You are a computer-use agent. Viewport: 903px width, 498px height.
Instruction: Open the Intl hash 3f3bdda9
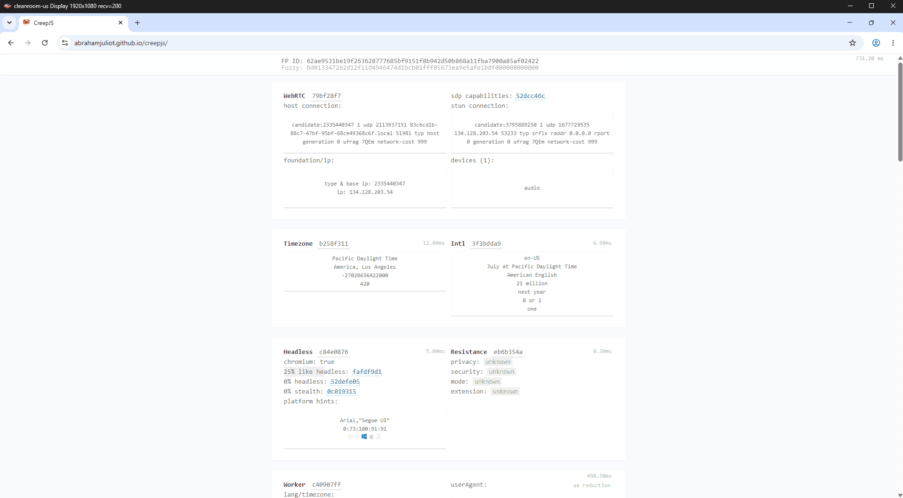486,244
